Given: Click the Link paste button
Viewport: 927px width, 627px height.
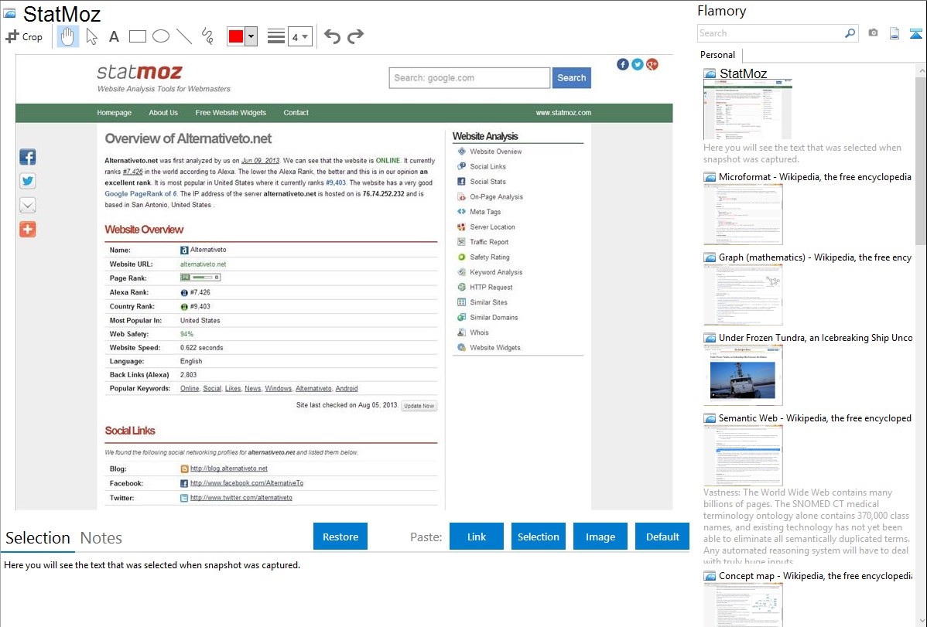Looking at the screenshot, I should 477,537.
